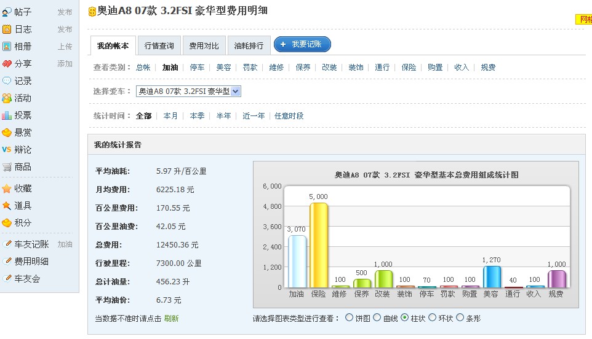This screenshot has height=339, width=592.
Task: Switch to the 行情查询 tab
Action: click(159, 46)
